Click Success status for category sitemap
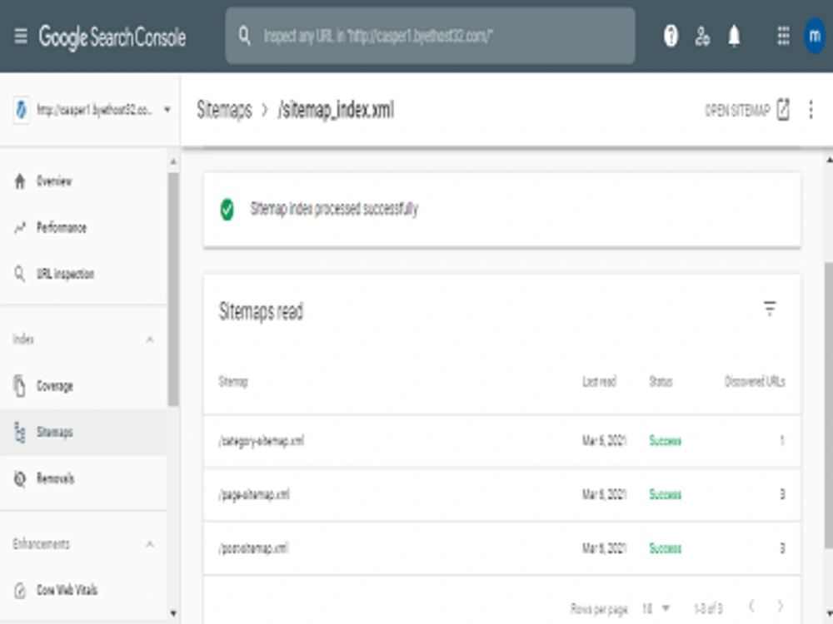This screenshot has width=833, height=624. coord(665,441)
